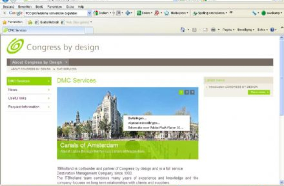
Task: Click the IE home icon
Action: (183, 30)
